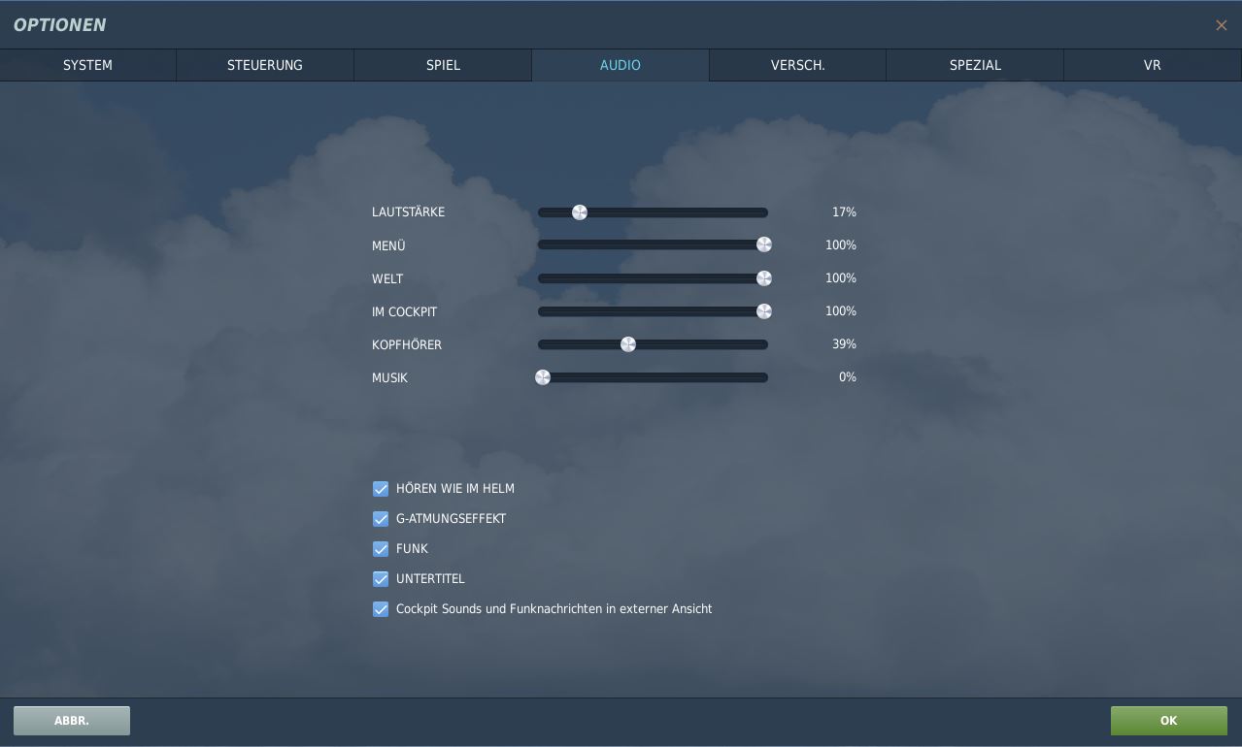Cancel changes via the ABBR. button
This screenshot has width=1242, height=747.
pos(71,721)
